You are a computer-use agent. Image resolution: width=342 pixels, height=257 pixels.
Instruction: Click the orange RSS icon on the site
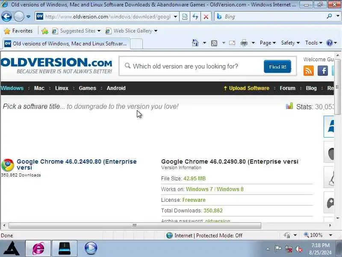[308, 71]
